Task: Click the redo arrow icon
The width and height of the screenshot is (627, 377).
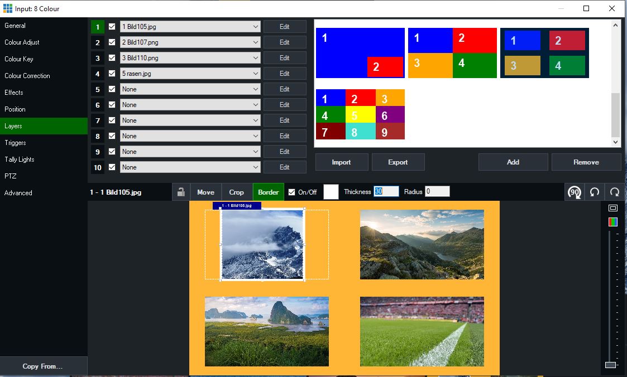Action: [615, 192]
